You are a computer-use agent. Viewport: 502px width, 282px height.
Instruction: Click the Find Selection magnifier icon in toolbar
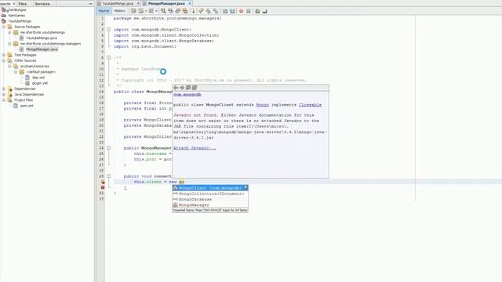163,11
